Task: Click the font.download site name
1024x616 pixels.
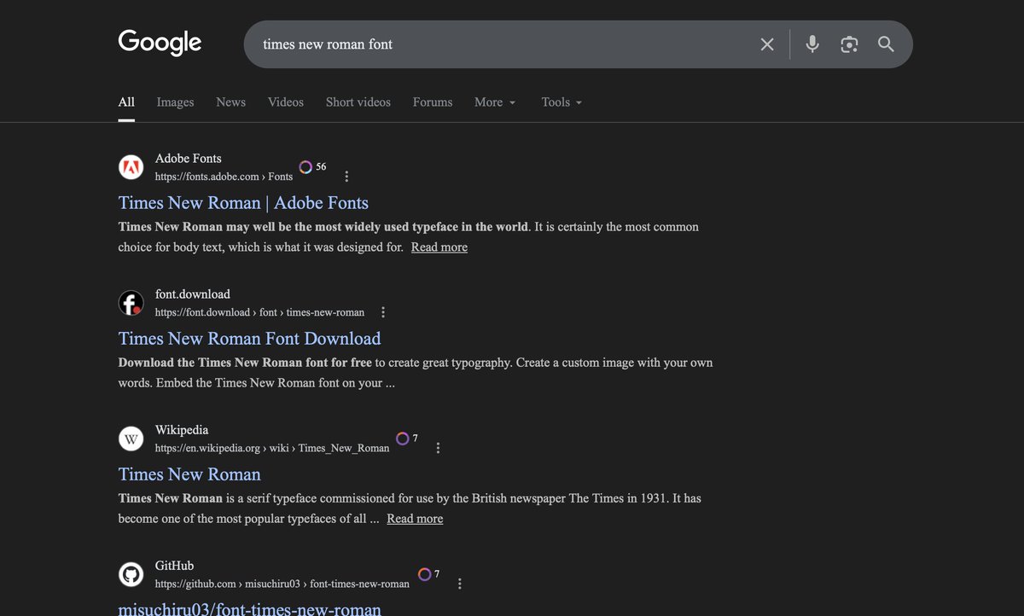Action: pyautogui.click(x=192, y=294)
